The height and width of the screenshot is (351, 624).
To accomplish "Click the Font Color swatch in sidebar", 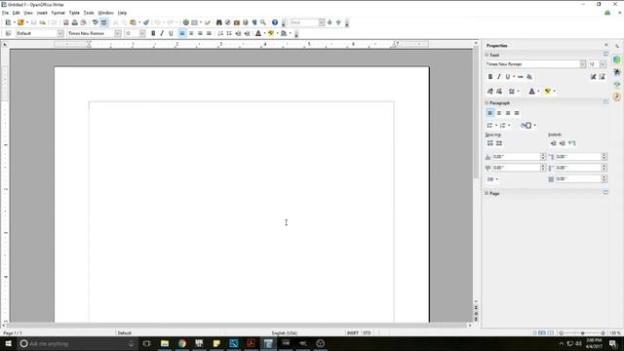I will click(531, 92).
